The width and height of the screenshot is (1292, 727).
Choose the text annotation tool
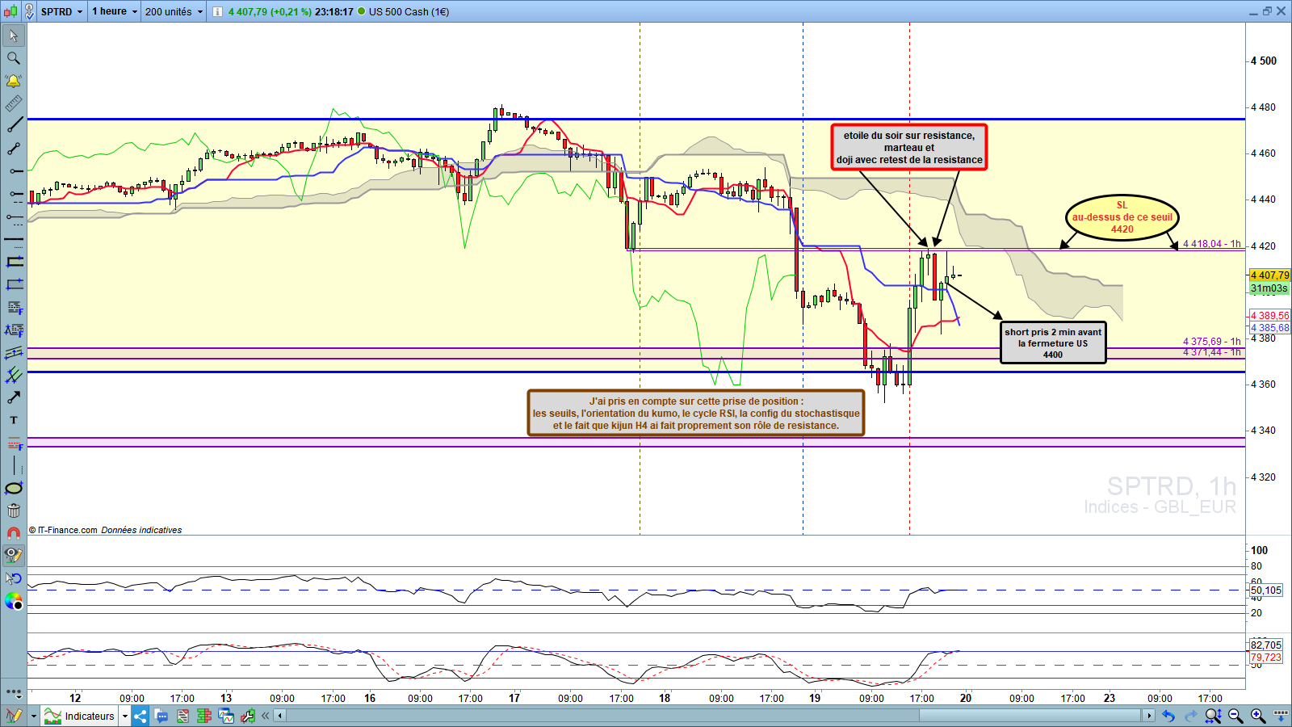click(x=14, y=420)
